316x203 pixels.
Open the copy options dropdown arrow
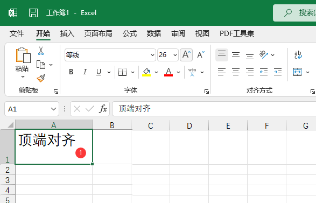51,65
